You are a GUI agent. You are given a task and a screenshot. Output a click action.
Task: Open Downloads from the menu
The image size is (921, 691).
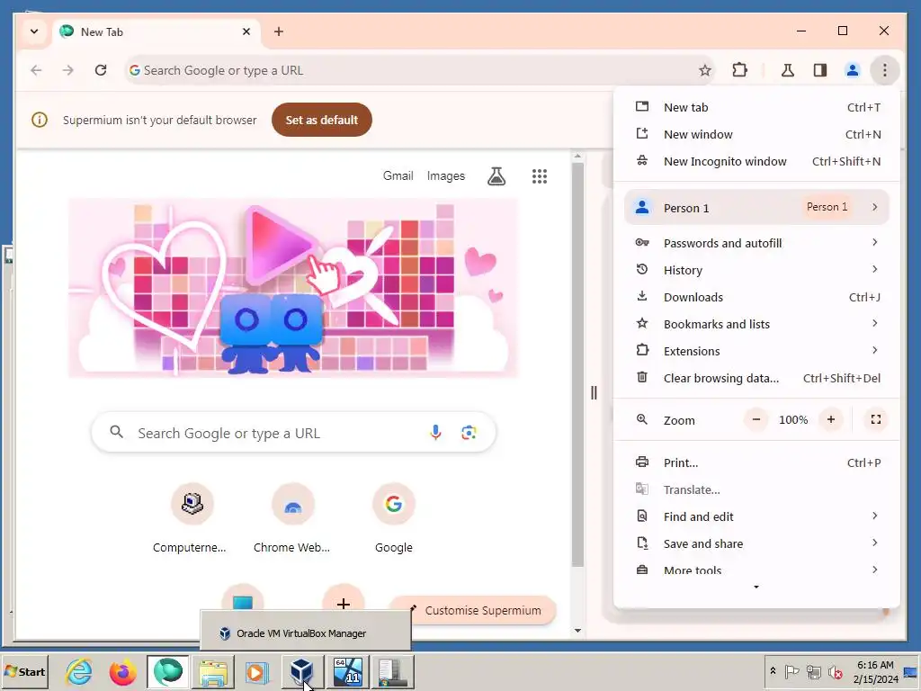(x=756, y=297)
